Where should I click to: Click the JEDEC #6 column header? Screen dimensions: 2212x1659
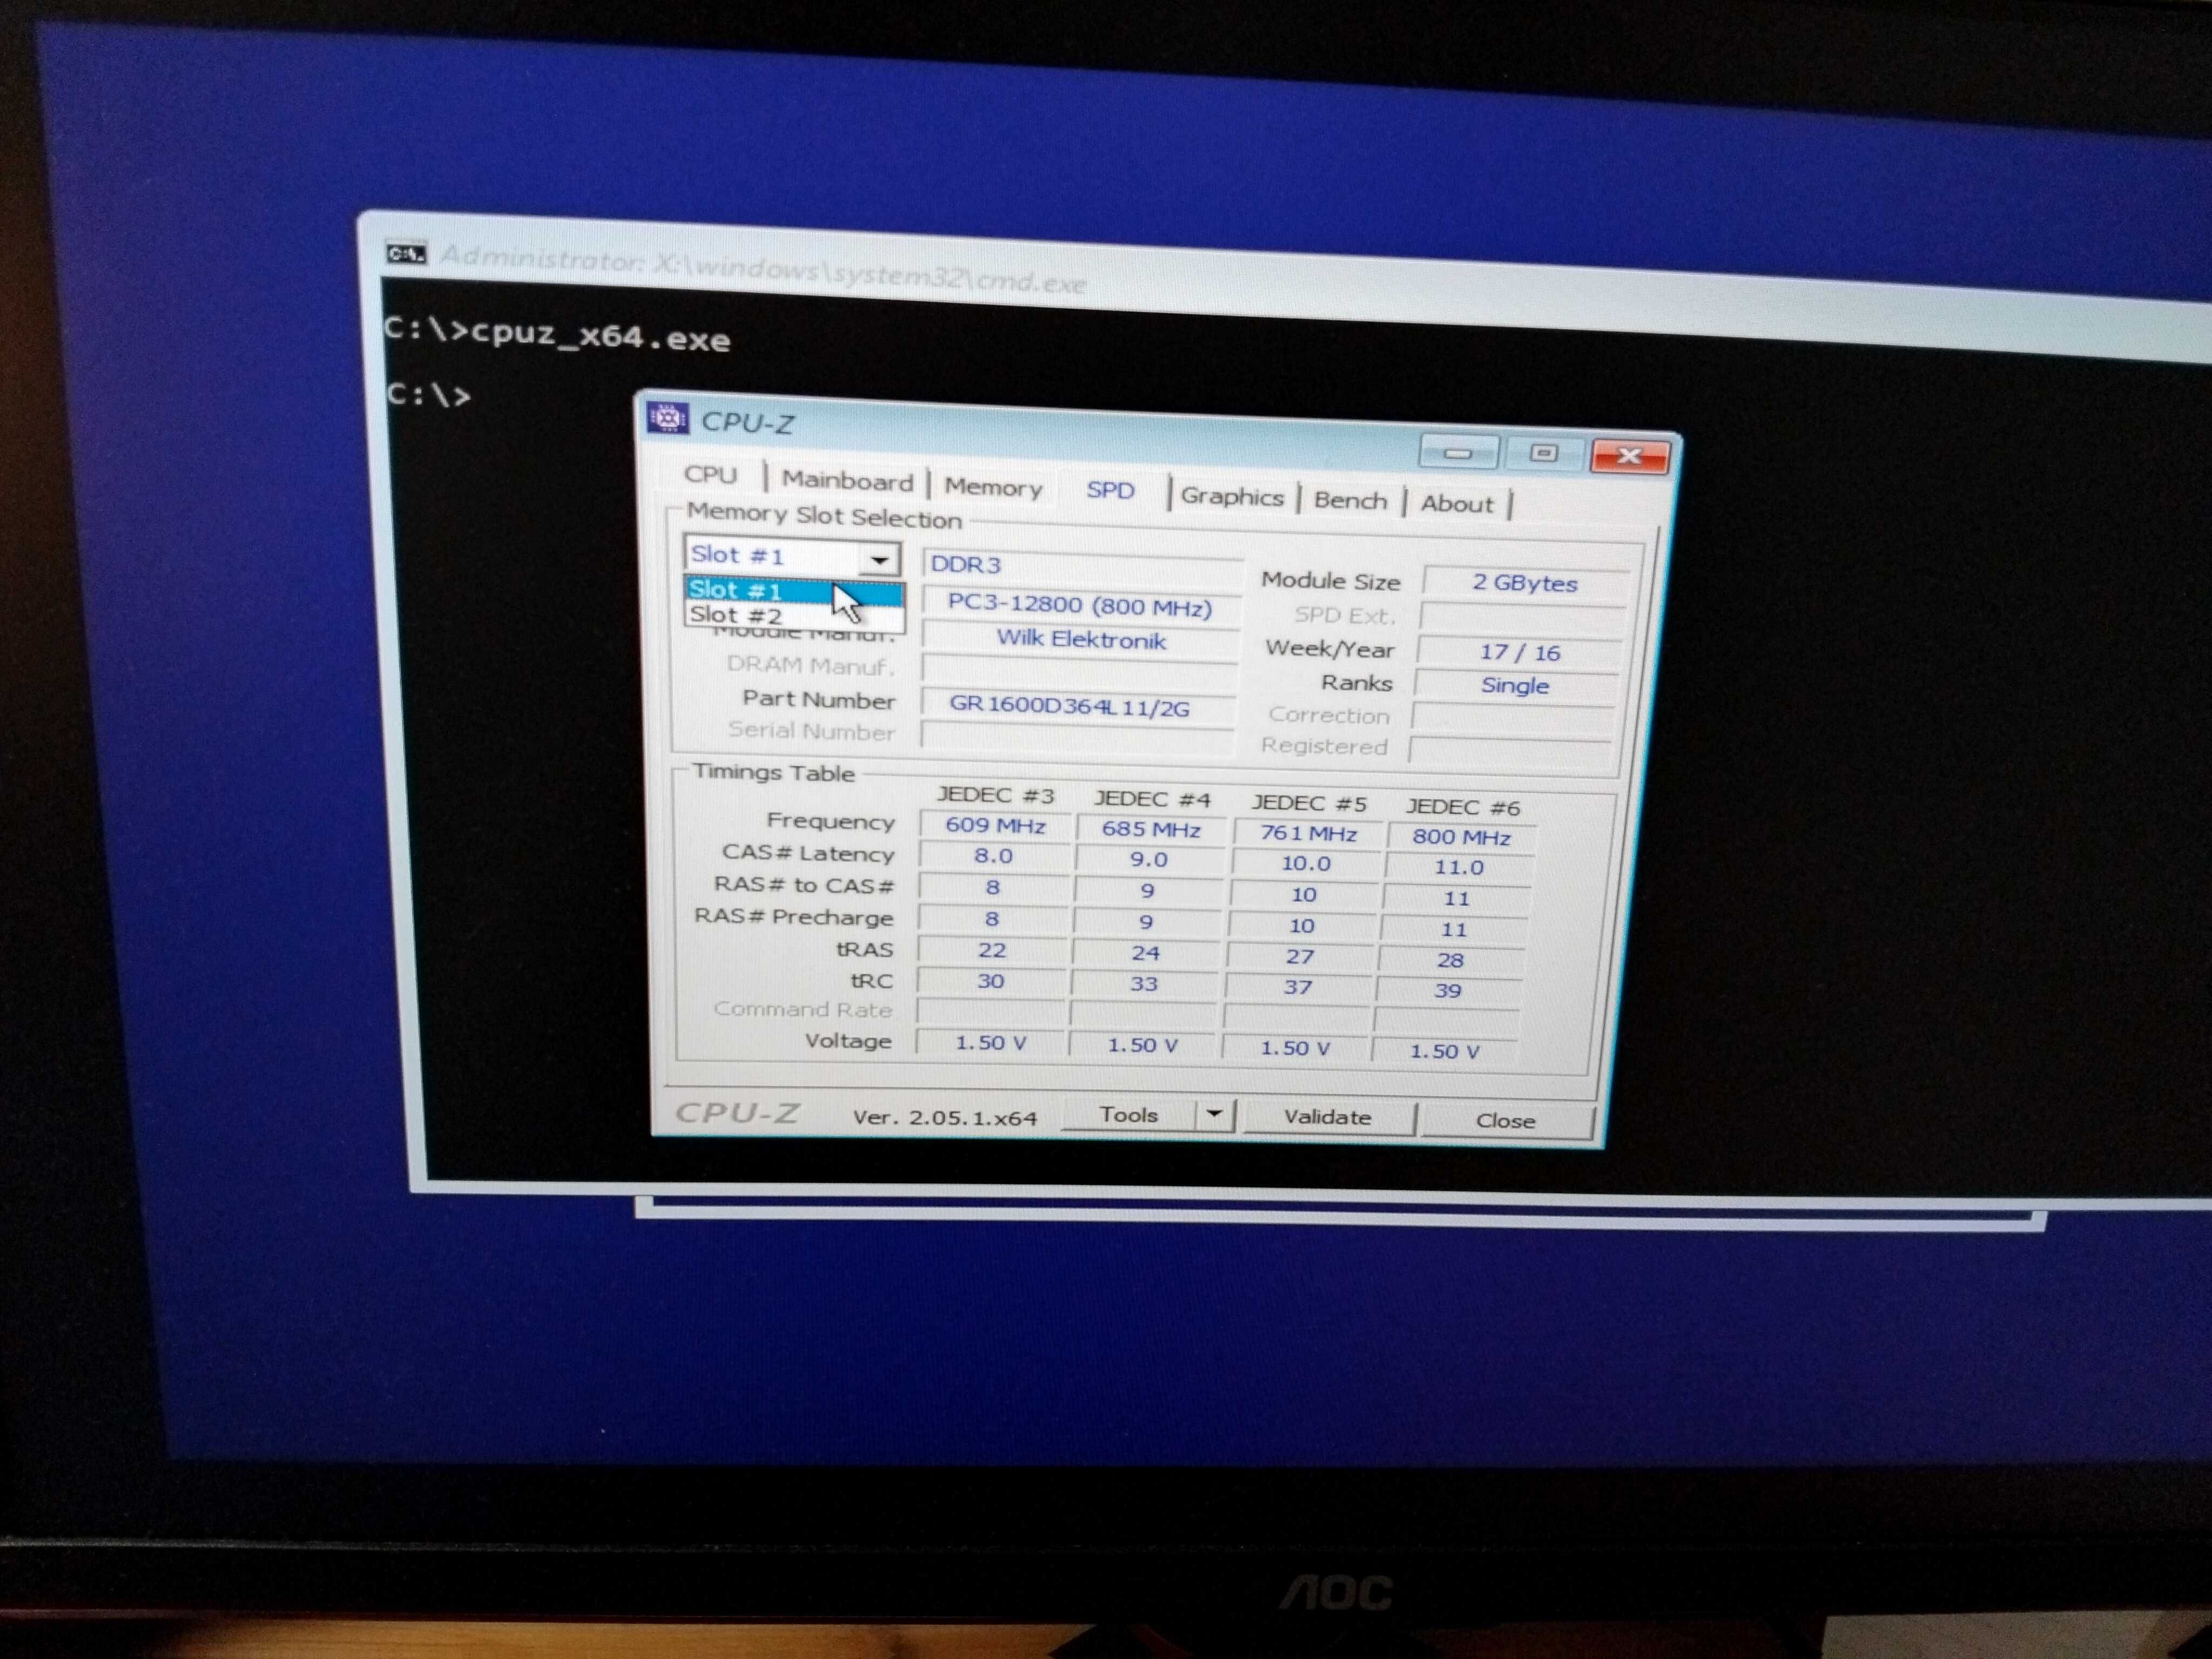[x=1463, y=807]
